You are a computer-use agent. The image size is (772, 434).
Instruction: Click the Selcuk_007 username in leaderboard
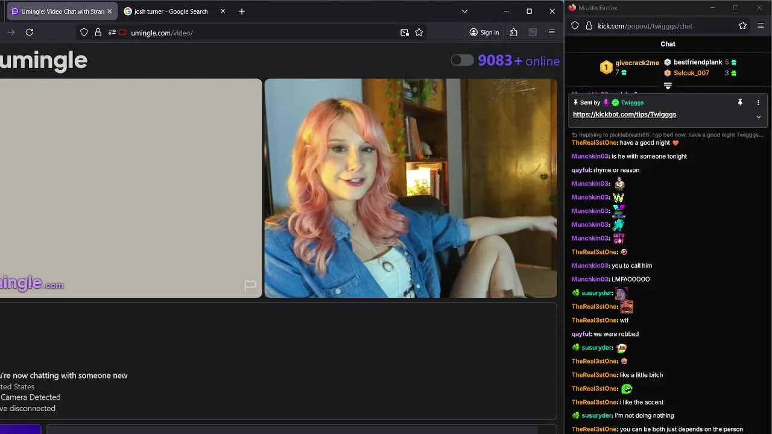[691, 73]
